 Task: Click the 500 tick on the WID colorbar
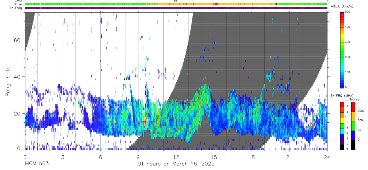348,12
